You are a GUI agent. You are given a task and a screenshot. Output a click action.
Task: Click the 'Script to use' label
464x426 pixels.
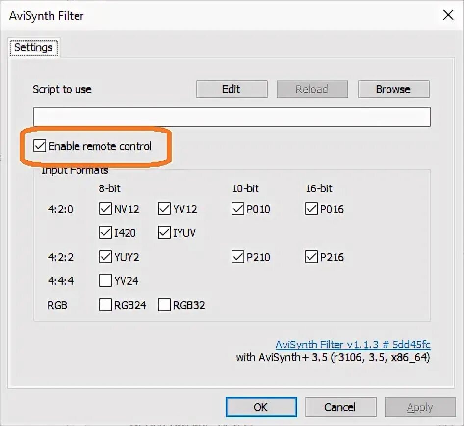click(x=62, y=89)
